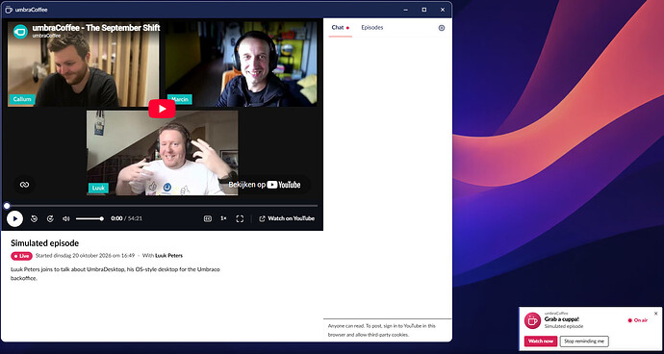This screenshot has width=664, height=354.
Task: Switch to the Episodes tab
Action: (372, 28)
